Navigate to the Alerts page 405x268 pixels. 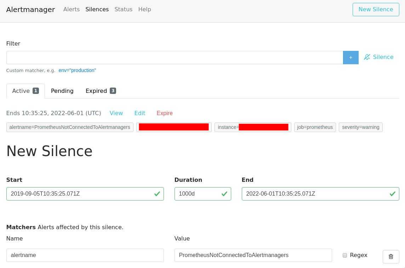tap(71, 10)
